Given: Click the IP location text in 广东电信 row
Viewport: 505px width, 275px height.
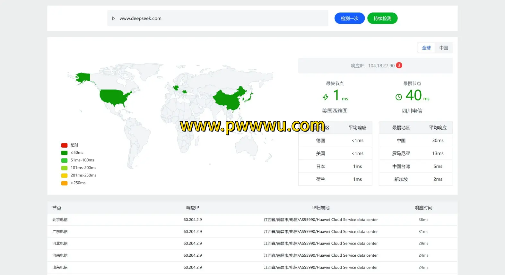Looking at the screenshot, I should point(321,232).
